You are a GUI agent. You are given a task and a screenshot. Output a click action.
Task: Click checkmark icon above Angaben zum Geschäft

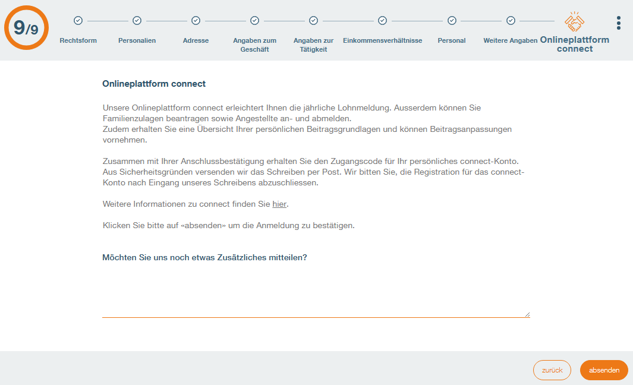coord(254,21)
